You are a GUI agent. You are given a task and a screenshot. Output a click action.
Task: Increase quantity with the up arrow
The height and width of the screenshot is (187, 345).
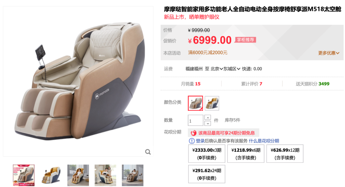point(208,117)
